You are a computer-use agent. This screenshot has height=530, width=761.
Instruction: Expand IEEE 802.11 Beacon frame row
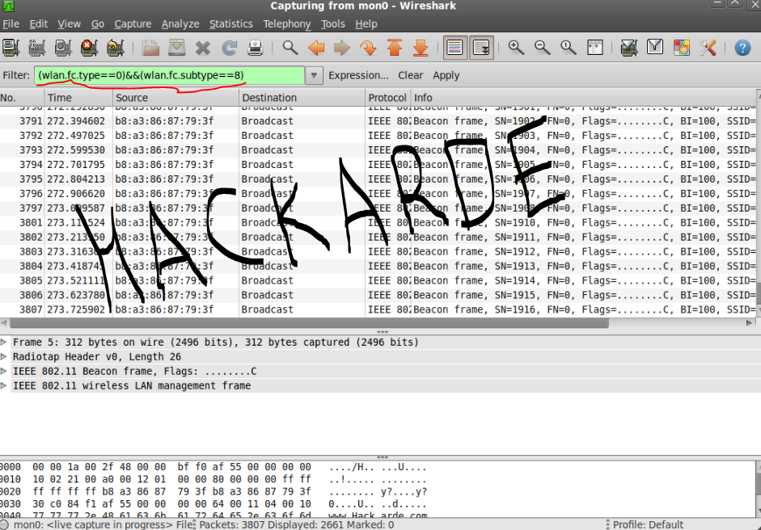4,372
